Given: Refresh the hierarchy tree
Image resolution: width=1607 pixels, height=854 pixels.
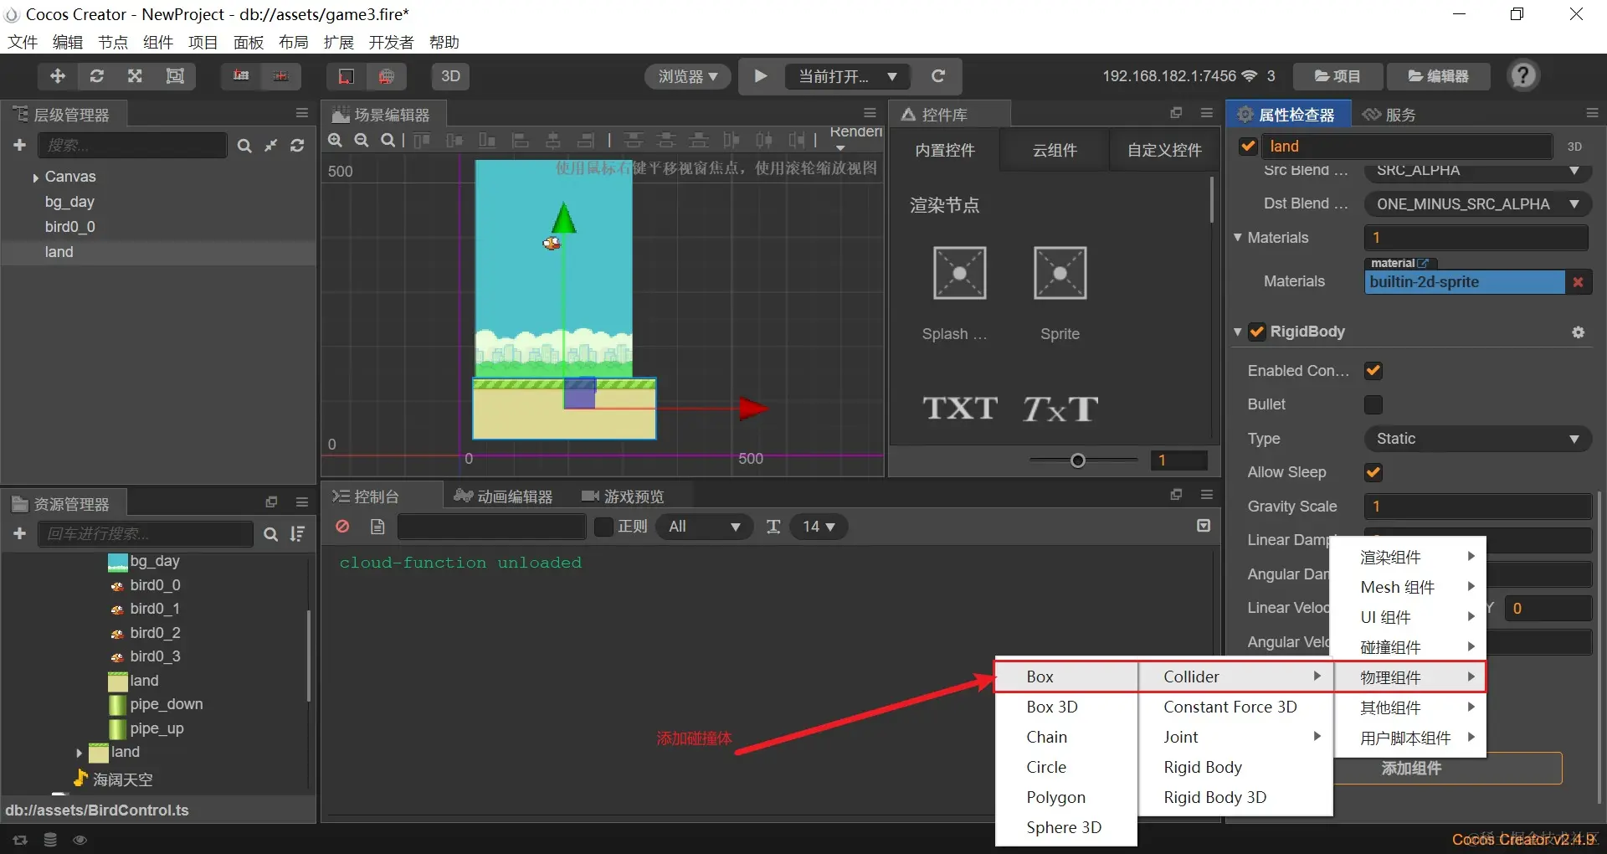Looking at the screenshot, I should tap(297, 146).
